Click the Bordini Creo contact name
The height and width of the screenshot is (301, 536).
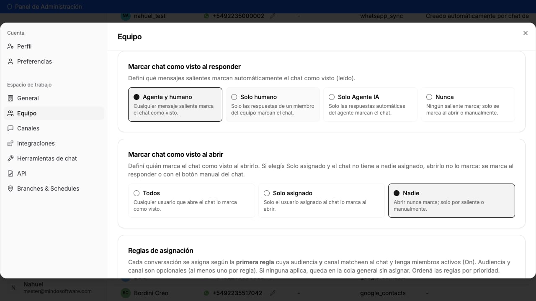point(151,293)
